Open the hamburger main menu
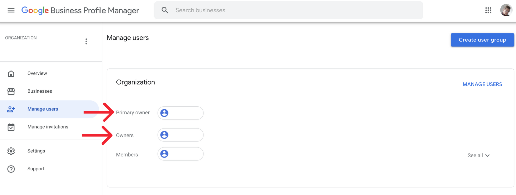Screen dimensions: 516x195 click(x=11, y=10)
